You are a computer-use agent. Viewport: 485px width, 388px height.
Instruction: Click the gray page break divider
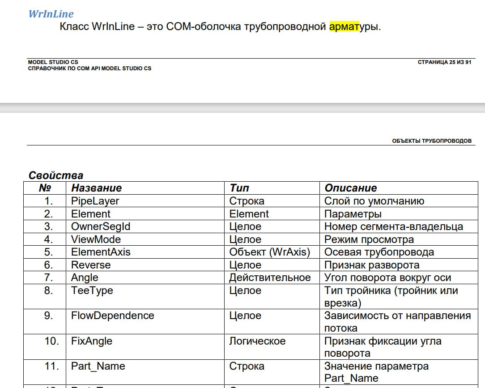(242, 107)
